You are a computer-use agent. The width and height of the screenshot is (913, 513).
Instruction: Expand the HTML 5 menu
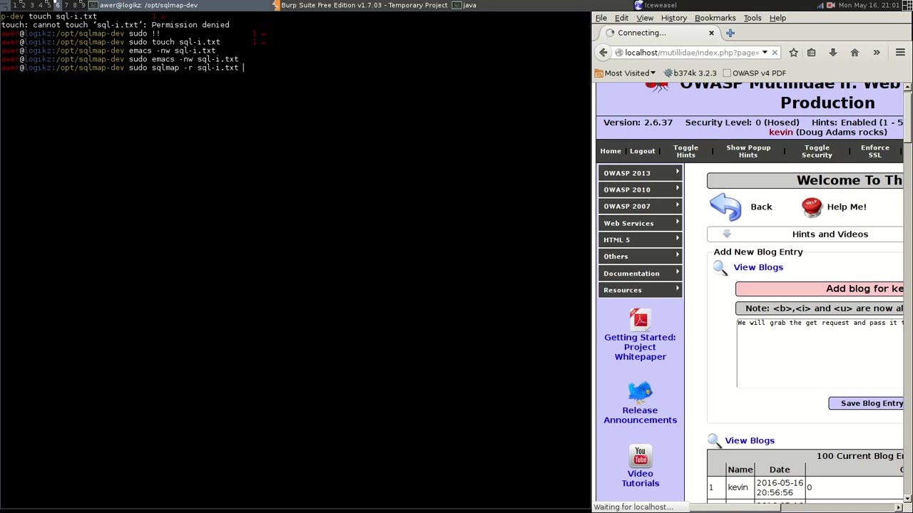[640, 239]
